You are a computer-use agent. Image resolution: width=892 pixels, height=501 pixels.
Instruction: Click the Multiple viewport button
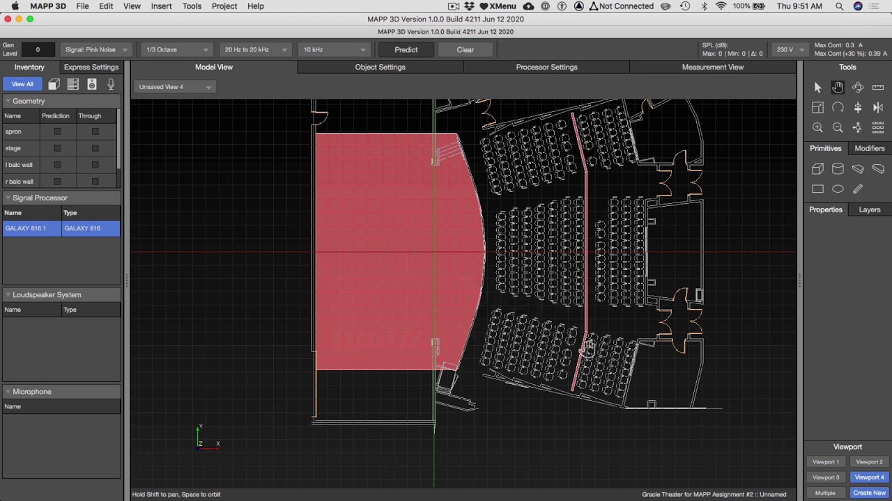pos(826,493)
